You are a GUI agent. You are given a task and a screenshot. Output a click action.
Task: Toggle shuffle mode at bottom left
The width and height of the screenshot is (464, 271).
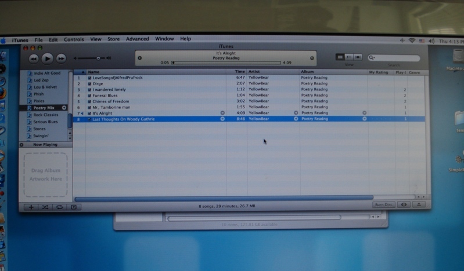tap(45, 207)
